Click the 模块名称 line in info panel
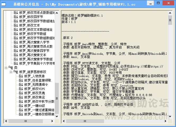 [x=82, y=16]
